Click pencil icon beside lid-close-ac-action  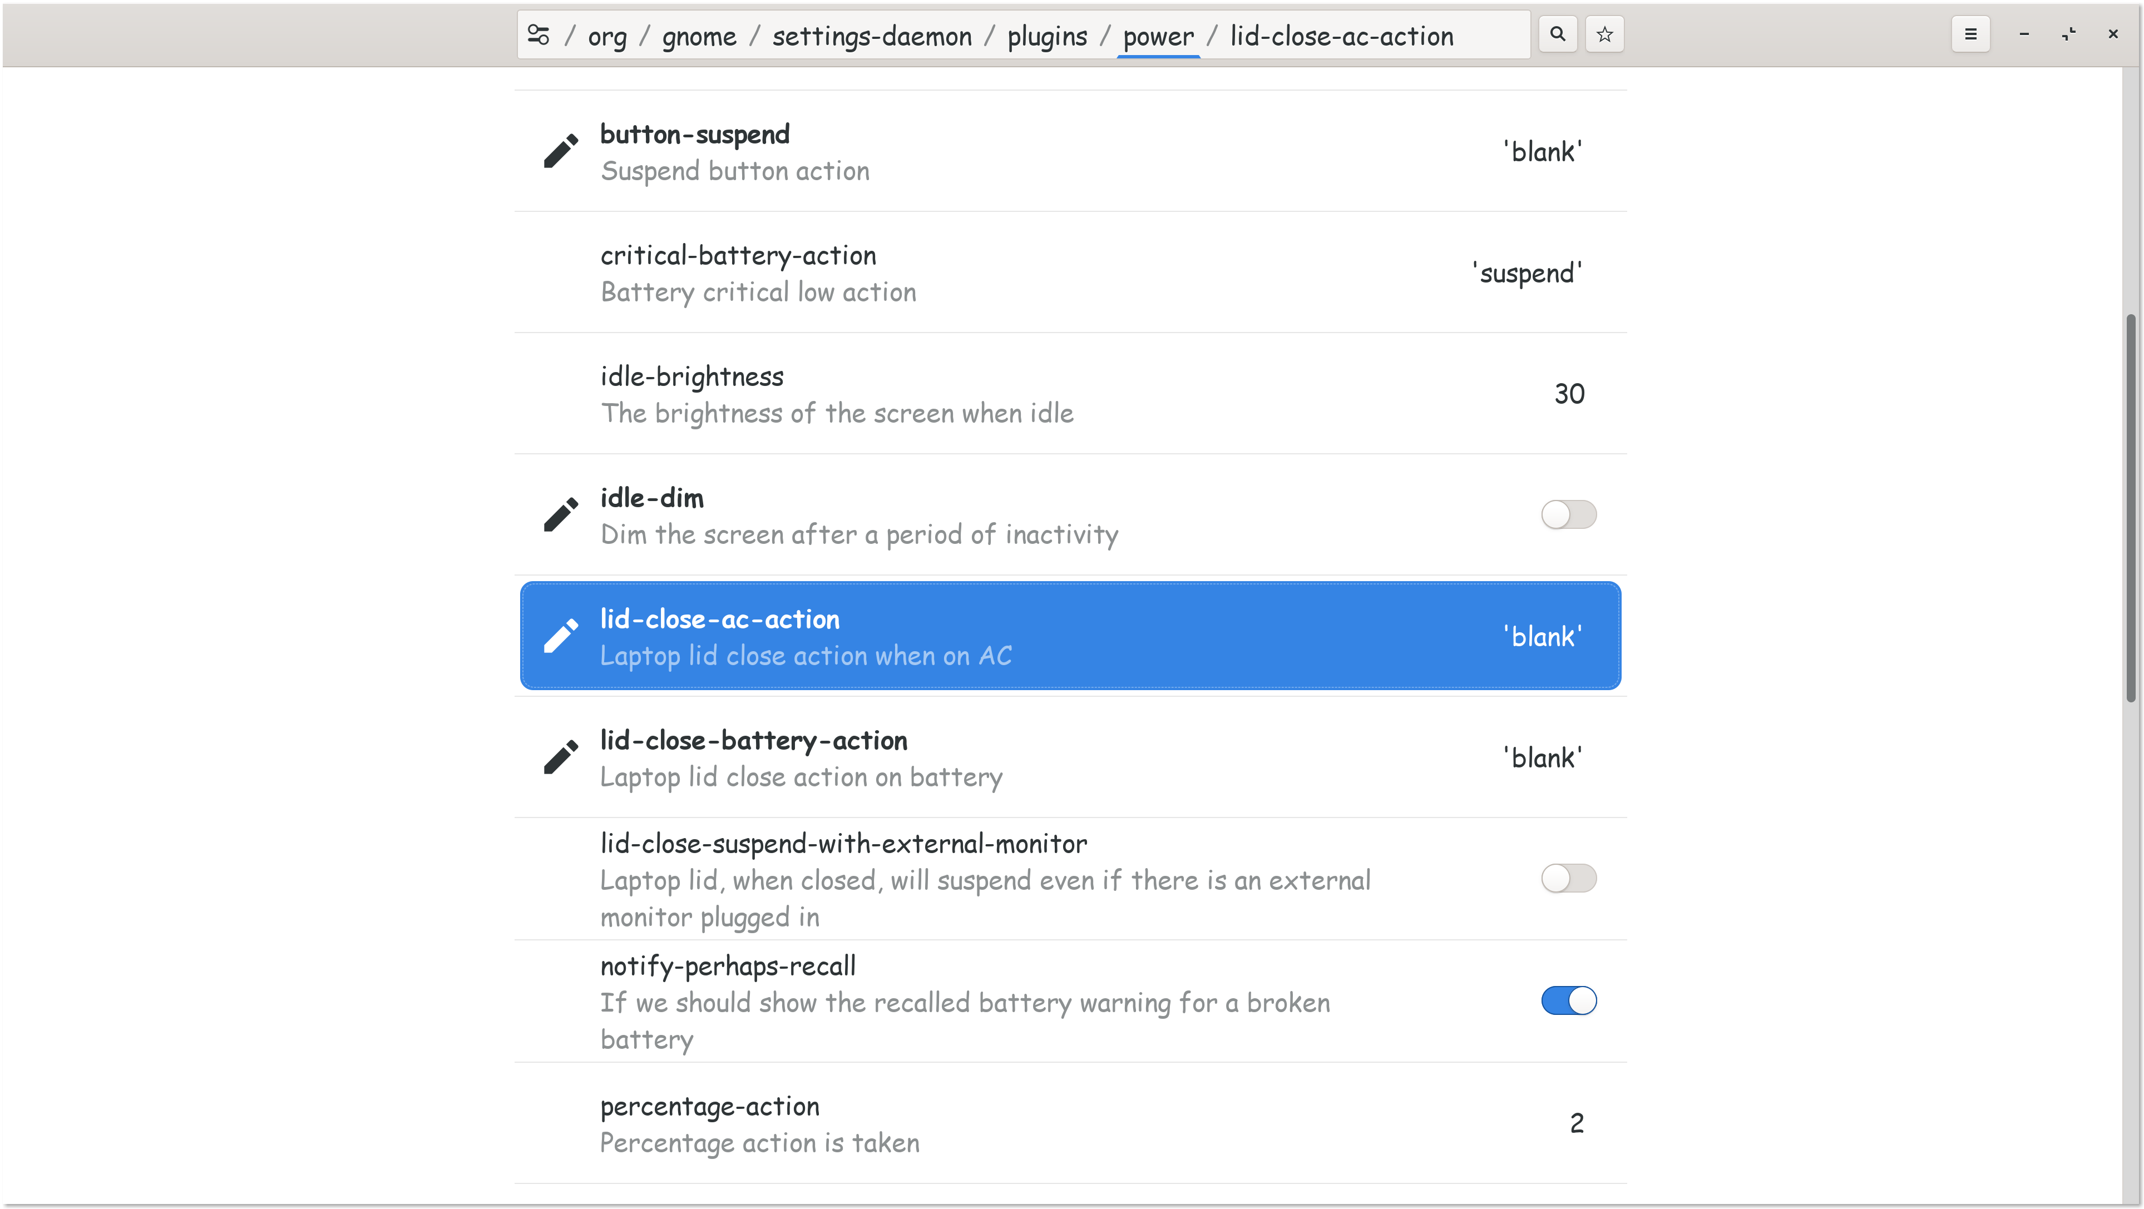point(561,637)
